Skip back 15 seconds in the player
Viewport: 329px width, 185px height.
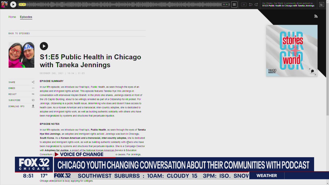tap(250, 4)
